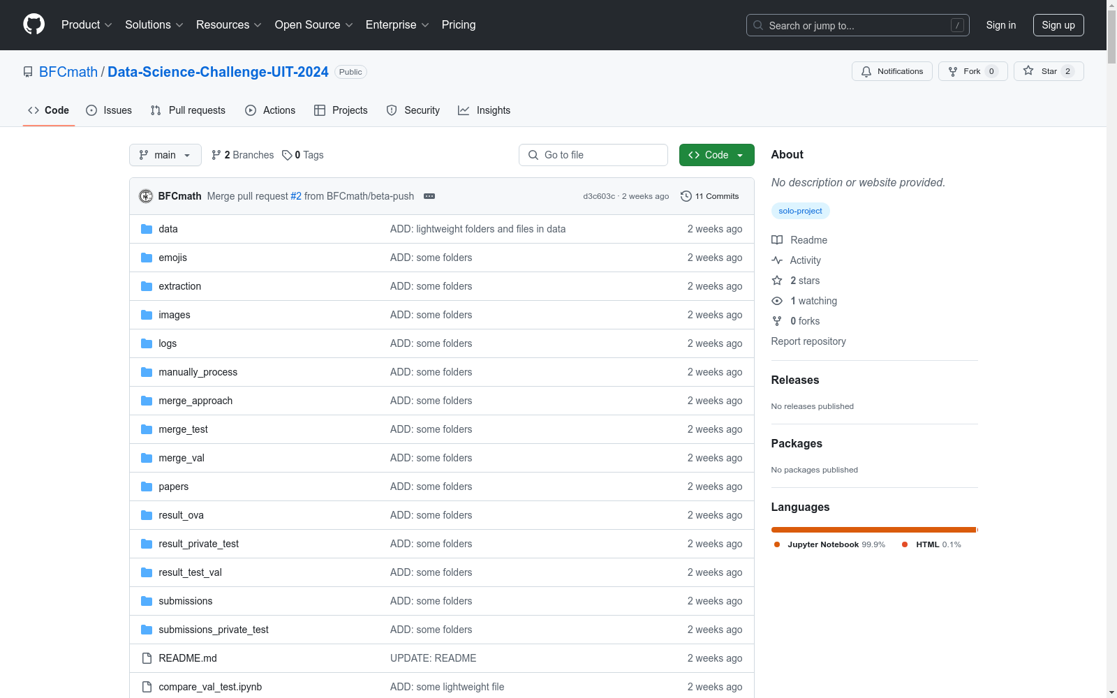Expand the commit message ellipsis
Screen dimensions: 1117x698
click(429, 196)
